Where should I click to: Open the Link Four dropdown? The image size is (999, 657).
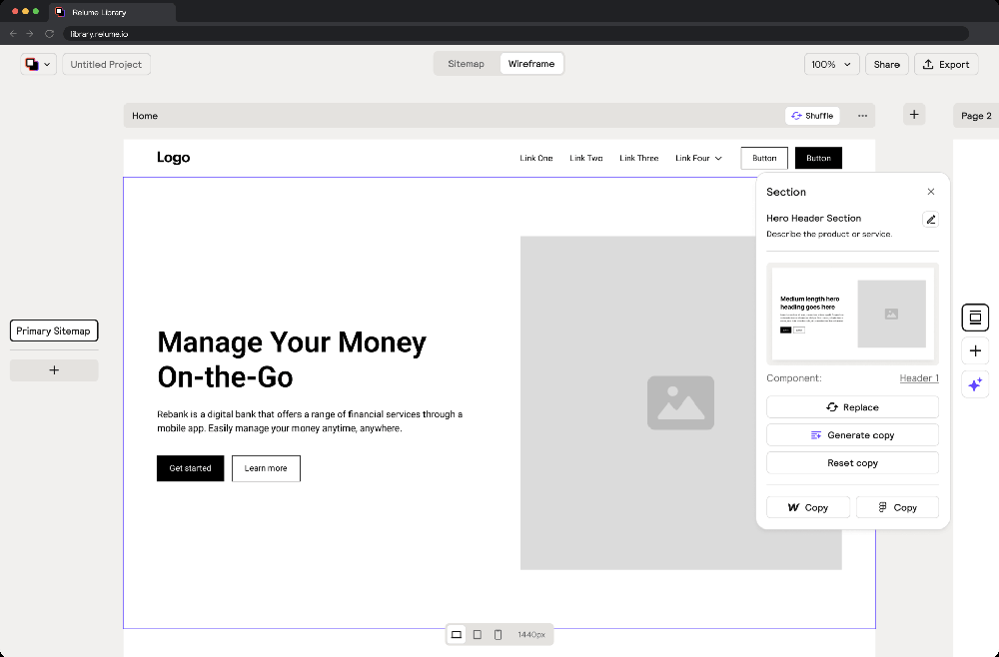(698, 158)
